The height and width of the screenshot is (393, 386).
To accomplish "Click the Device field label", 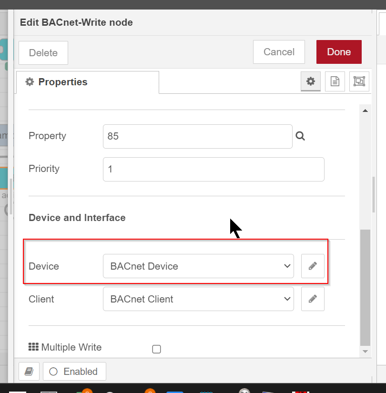I will click(44, 266).
